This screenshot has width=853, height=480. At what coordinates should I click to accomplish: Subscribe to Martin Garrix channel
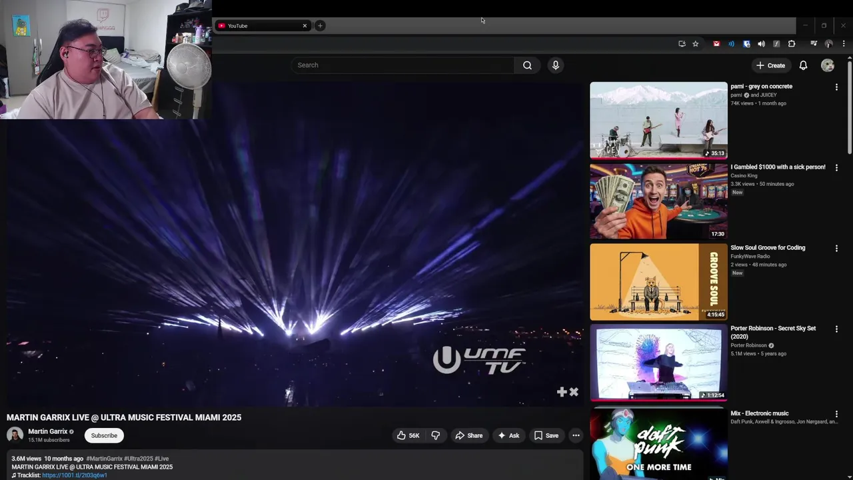pos(104,435)
